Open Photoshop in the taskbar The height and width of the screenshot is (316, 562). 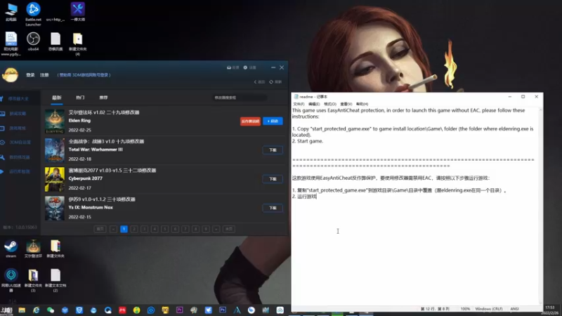(223, 310)
